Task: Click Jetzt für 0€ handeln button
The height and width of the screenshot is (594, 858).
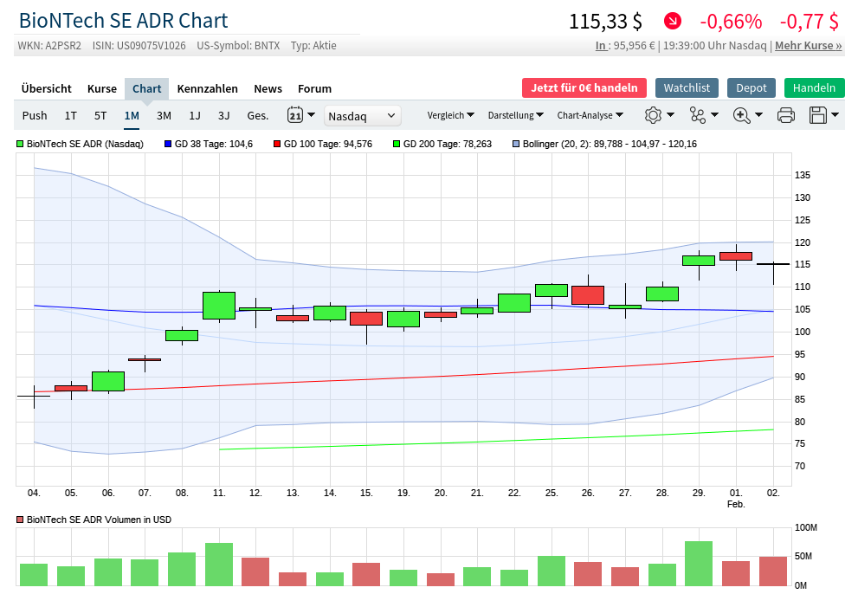Action: click(x=584, y=87)
